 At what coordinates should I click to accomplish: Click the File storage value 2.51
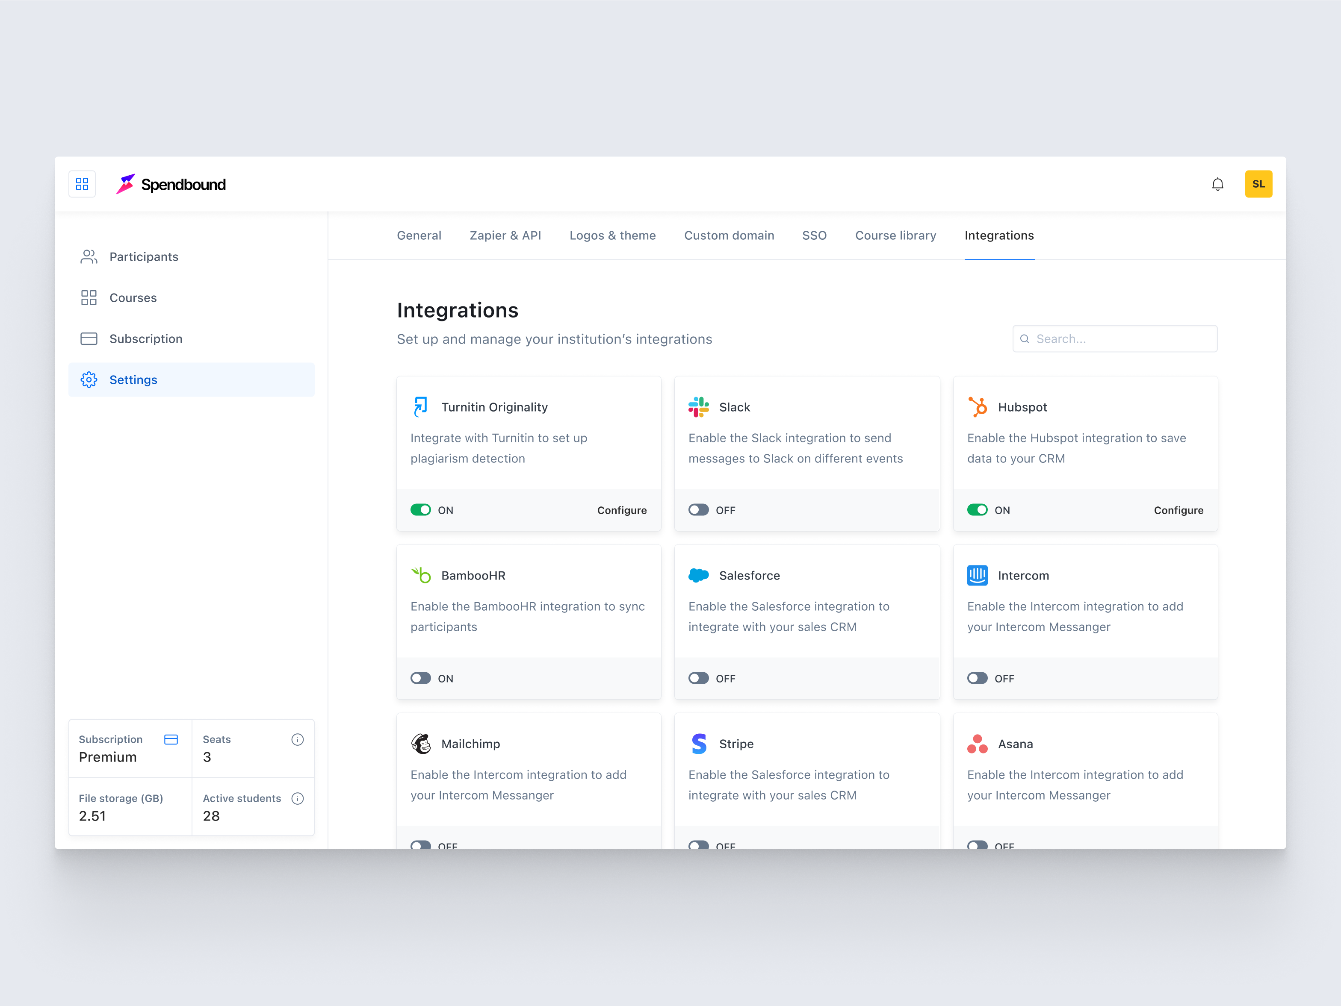pos(92,816)
